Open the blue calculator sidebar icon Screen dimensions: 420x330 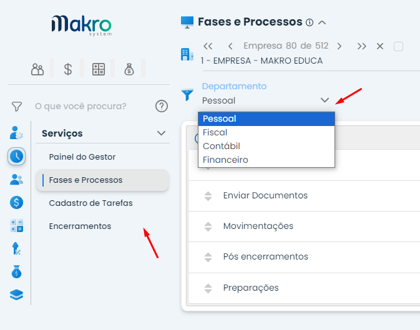point(16,226)
